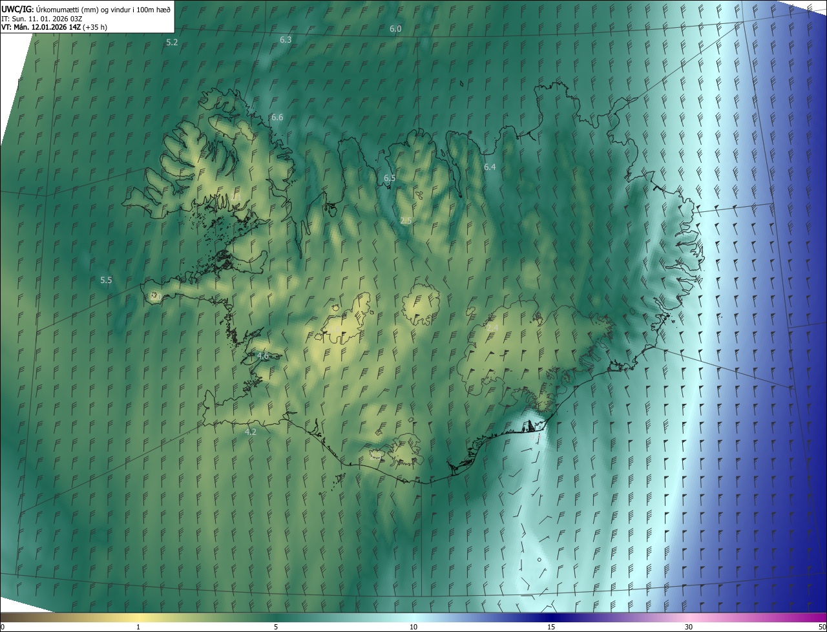
Task: Click the map value label '4.6'
Action: coord(263,356)
